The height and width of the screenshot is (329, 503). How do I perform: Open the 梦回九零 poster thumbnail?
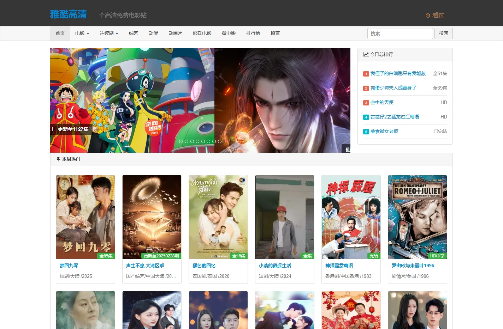tap(85, 217)
